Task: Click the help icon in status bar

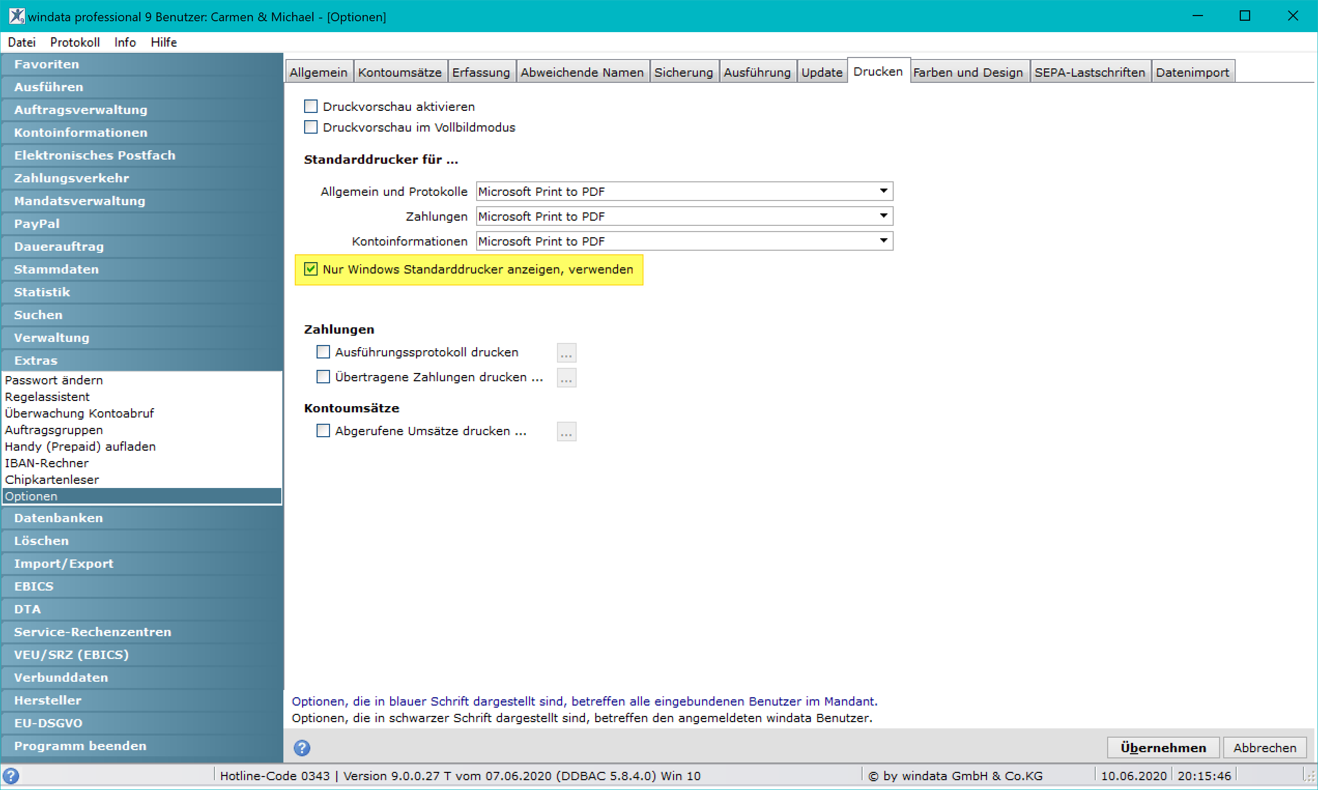Action: click(11, 775)
